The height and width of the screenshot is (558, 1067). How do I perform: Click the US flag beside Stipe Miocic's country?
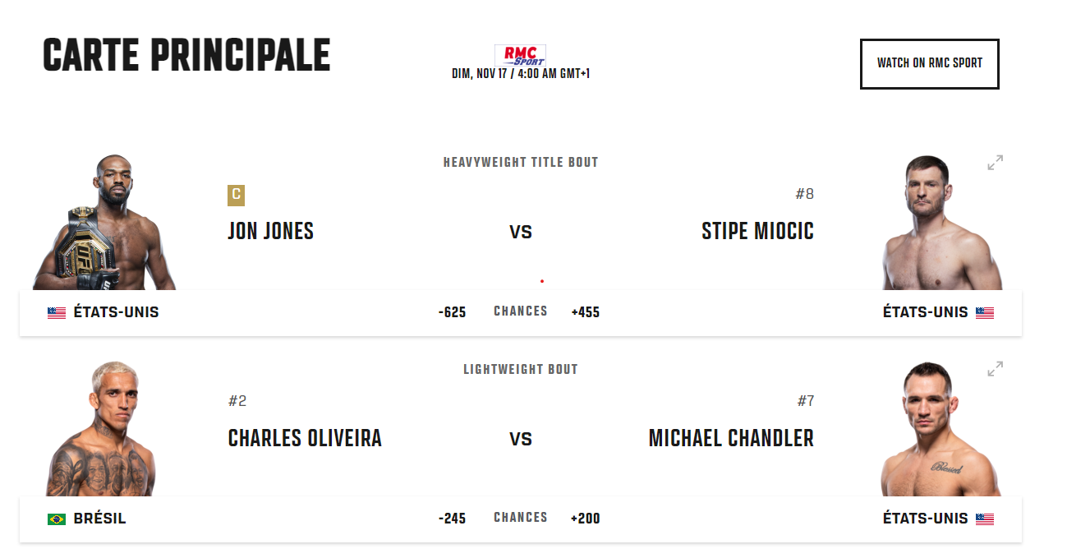coord(985,312)
